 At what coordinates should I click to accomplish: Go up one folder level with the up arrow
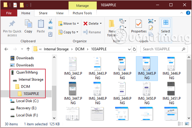28,49
